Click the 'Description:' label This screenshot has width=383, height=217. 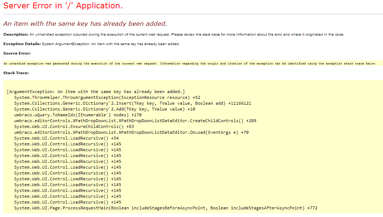(16, 35)
